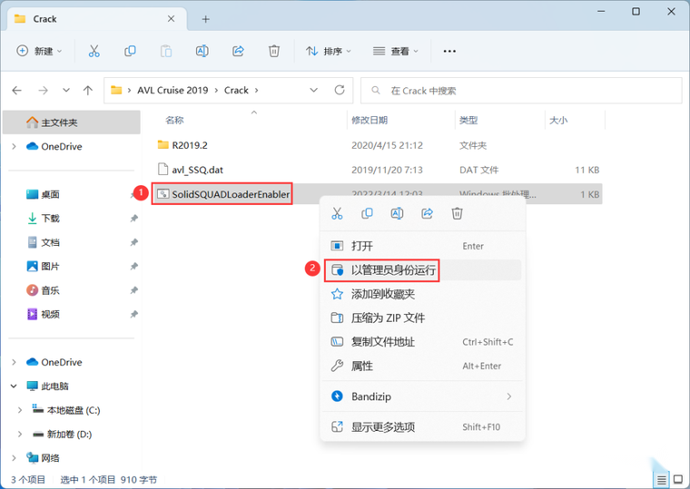Image resolution: width=690 pixels, height=489 pixels.
Task: Sort by 修改日期 column header
Action: pyautogui.click(x=370, y=120)
